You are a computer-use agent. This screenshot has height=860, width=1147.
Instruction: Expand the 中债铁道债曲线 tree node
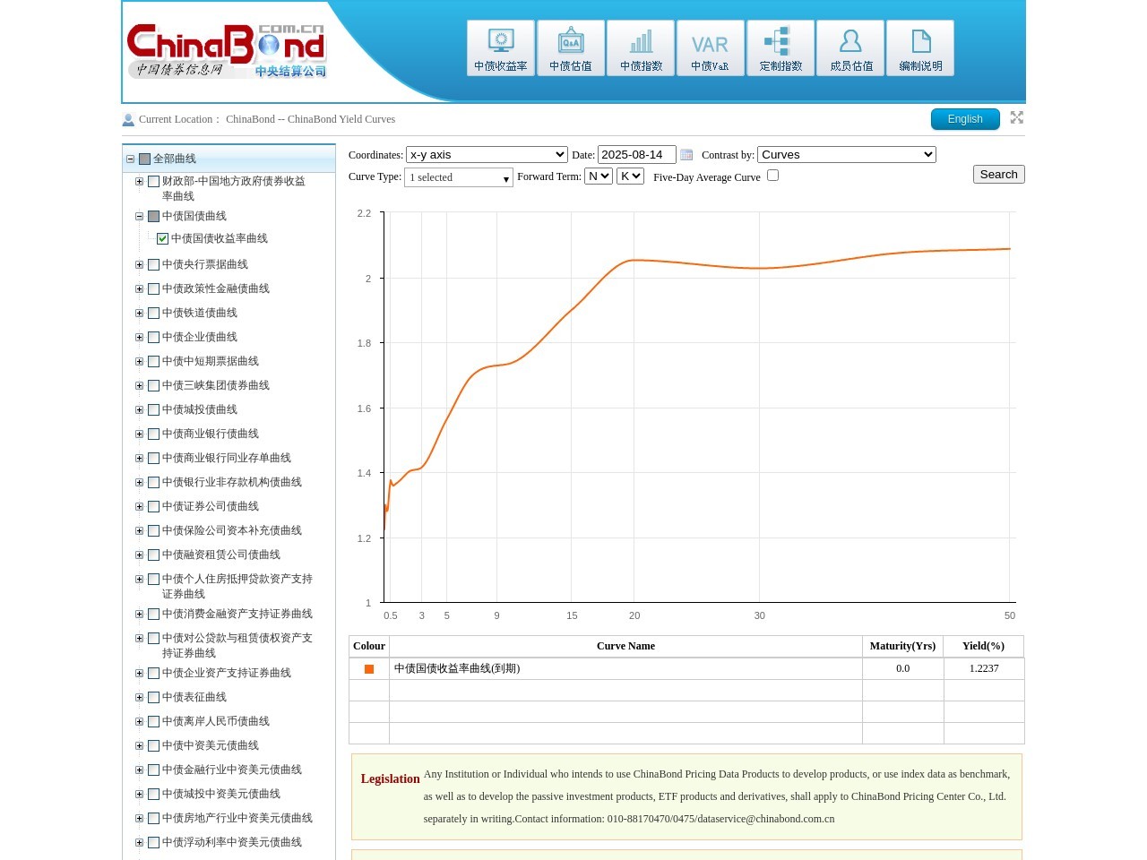(x=139, y=314)
